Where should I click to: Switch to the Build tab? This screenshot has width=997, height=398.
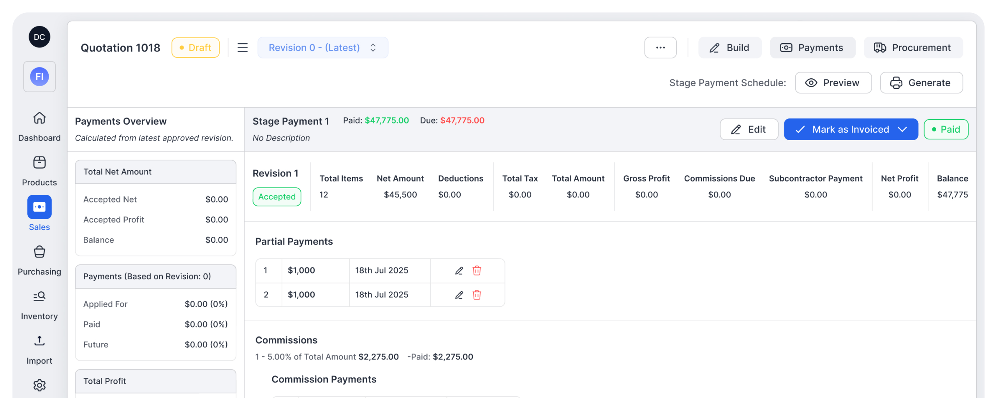pyautogui.click(x=729, y=48)
